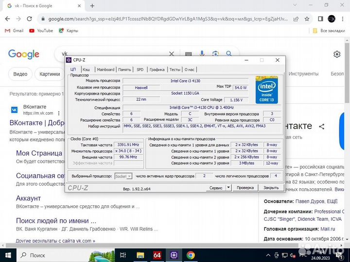The height and width of the screenshot is (262, 350).
Task: Start voice search with the microphone
Action: 202,53
